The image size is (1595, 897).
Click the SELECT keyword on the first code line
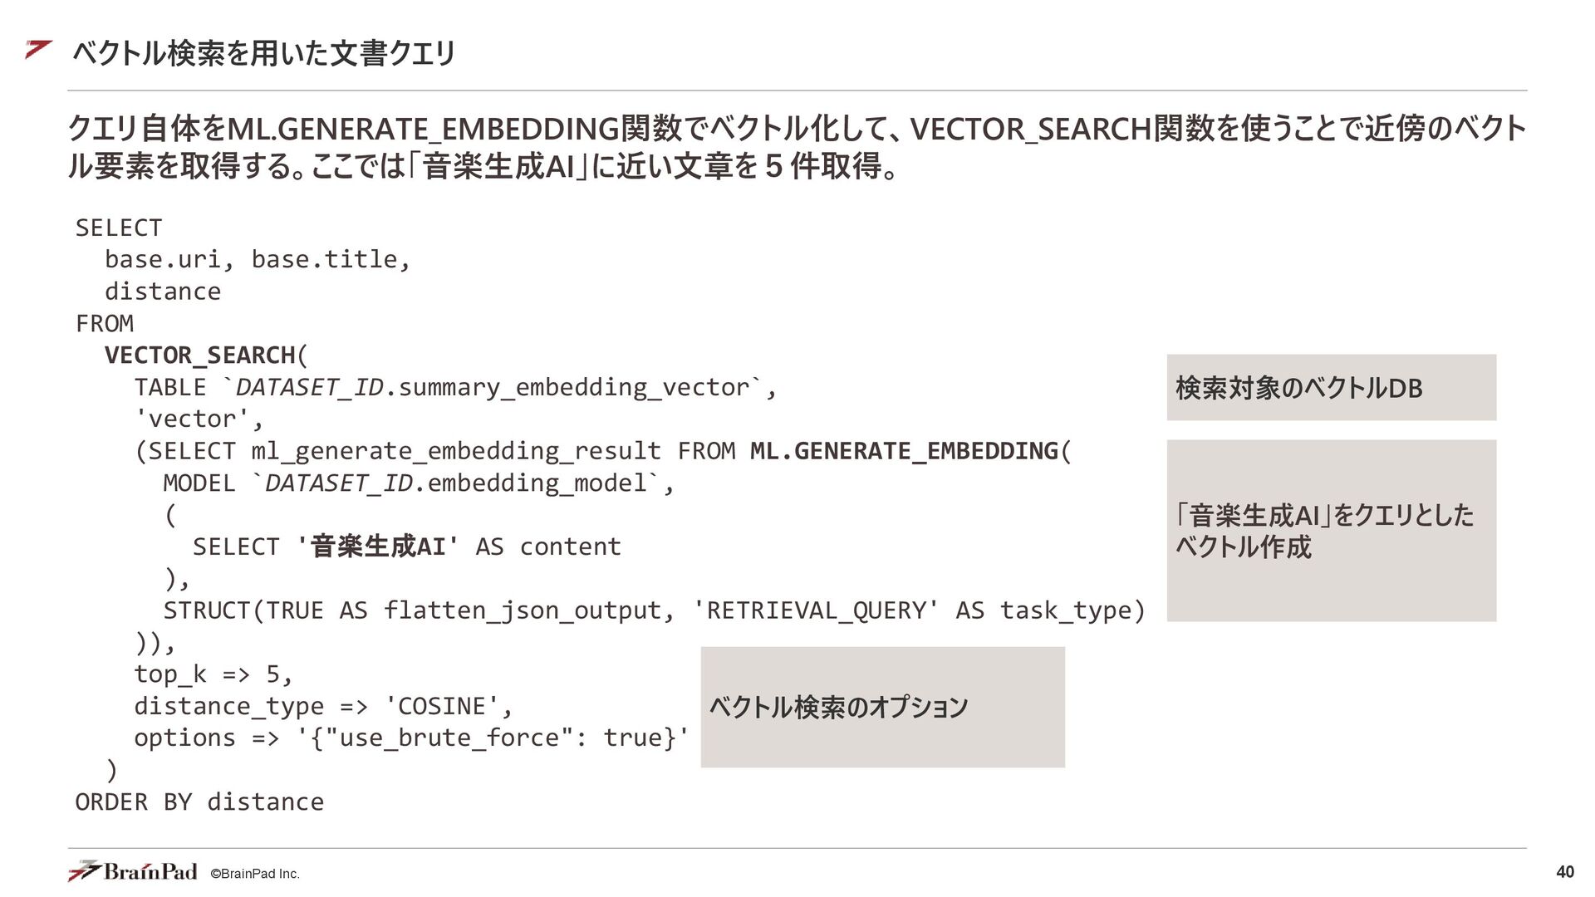(119, 228)
